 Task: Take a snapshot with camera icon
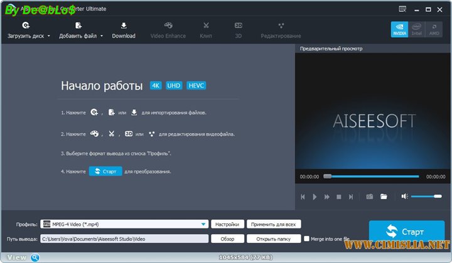click(369, 196)
